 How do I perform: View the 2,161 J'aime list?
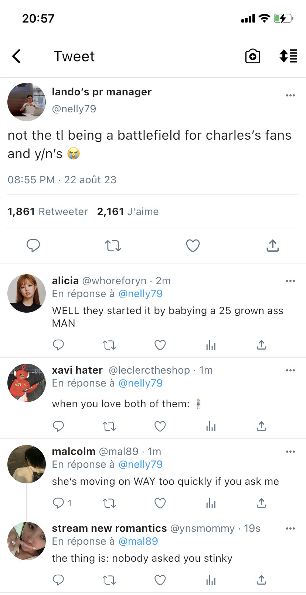coord(128,211)
